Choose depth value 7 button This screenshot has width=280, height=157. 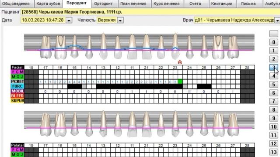(273, 101)
